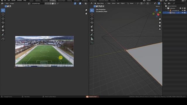Click the football field image in the editor

(x=44, y=51)
